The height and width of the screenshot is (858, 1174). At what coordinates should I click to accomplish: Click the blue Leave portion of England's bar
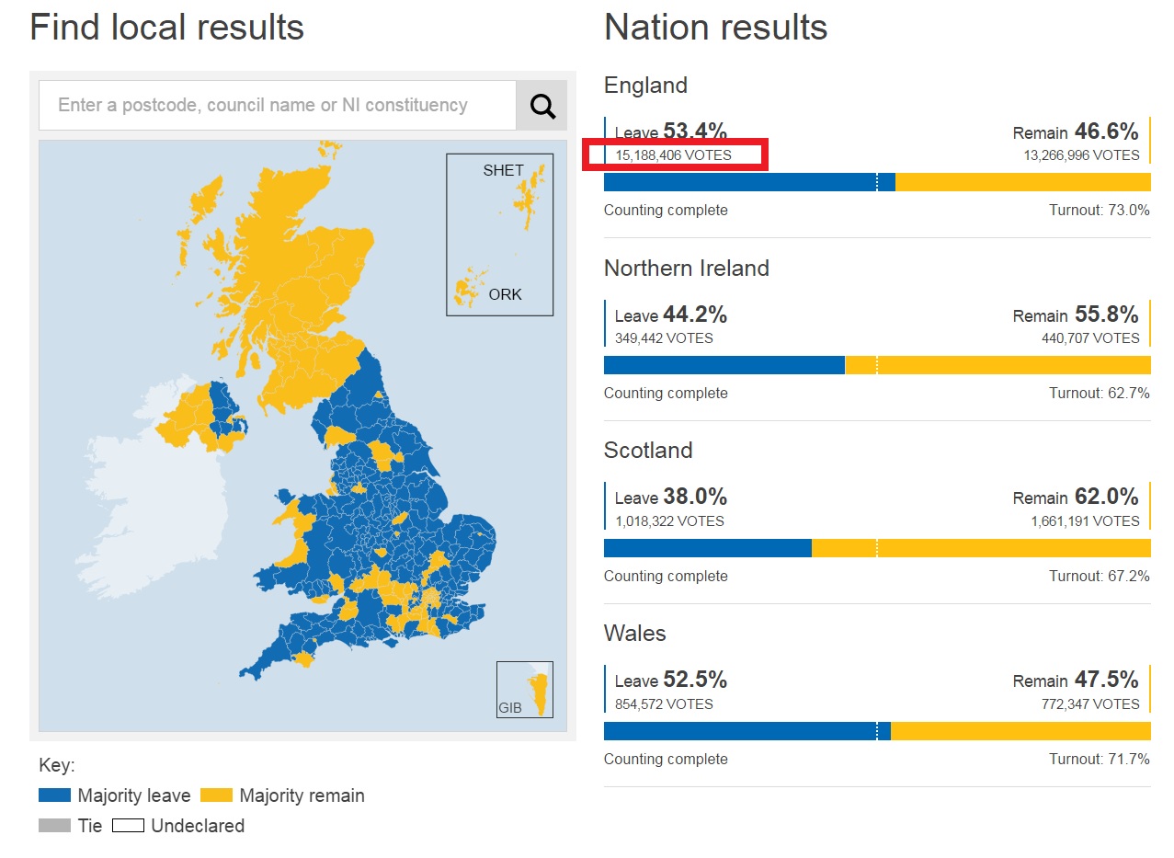[749, 182]
